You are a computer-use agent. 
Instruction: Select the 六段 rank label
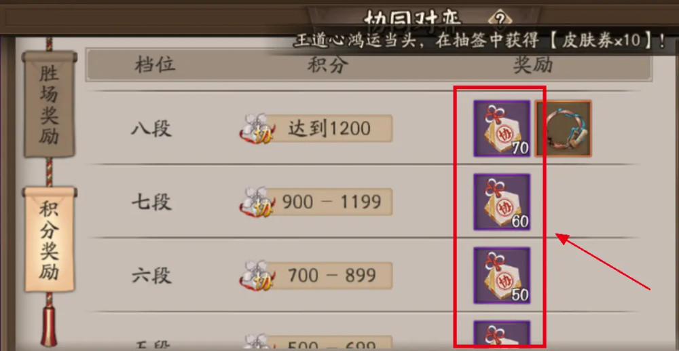coord(151,276)
